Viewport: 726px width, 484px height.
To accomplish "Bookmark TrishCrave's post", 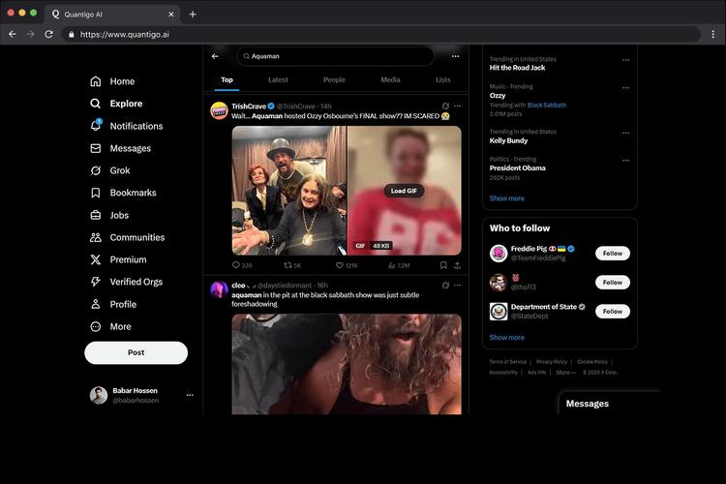I will point(443,265).
